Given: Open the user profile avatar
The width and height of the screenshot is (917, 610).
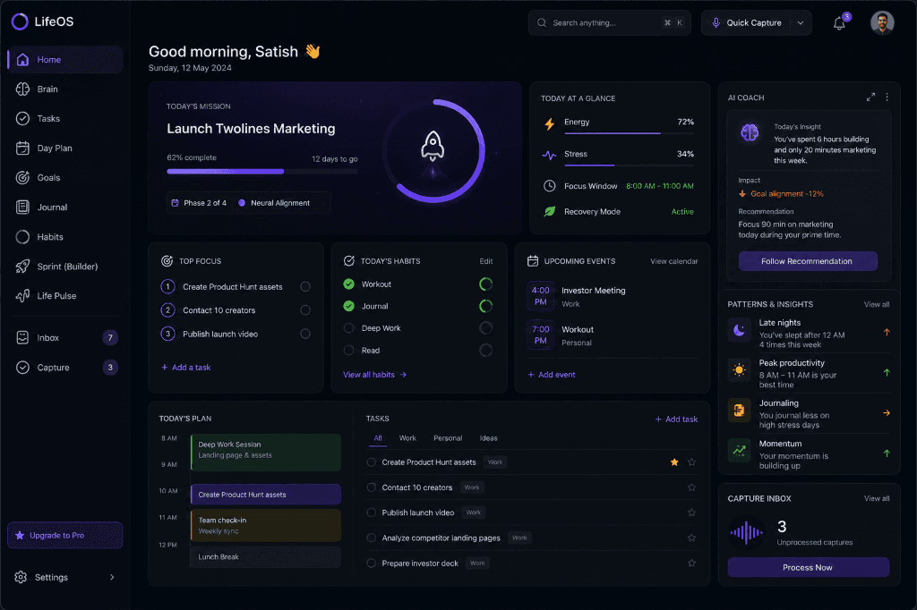Looking at the screenshot, I should pyautogui.click(x=882, y=22).
